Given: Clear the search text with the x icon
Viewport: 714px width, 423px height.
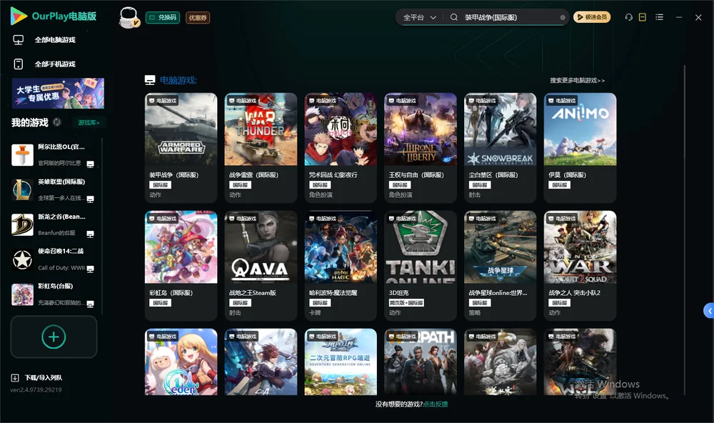Looking at the screenshot, I should click(563, 17).
